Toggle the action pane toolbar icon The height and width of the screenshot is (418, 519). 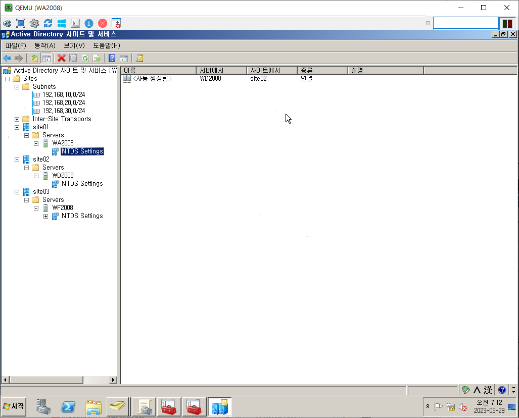[124, 59]
